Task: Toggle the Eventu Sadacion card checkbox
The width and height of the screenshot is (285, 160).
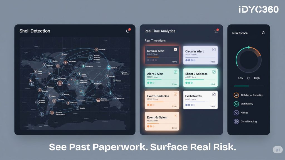Action: click(x=175, y=94)
